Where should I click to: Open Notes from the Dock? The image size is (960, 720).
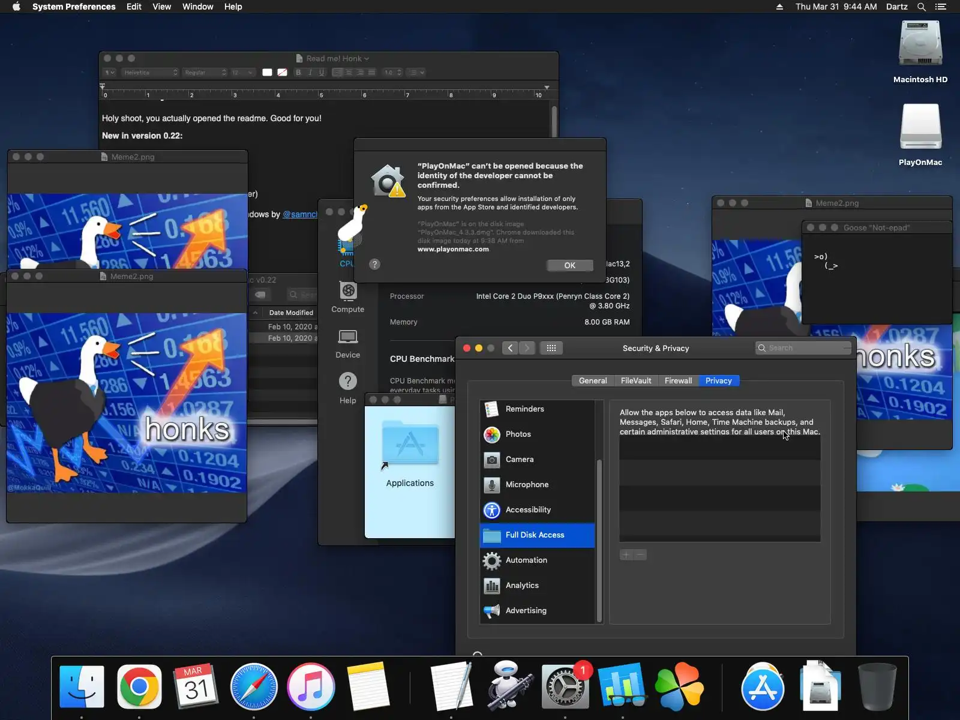368,686
